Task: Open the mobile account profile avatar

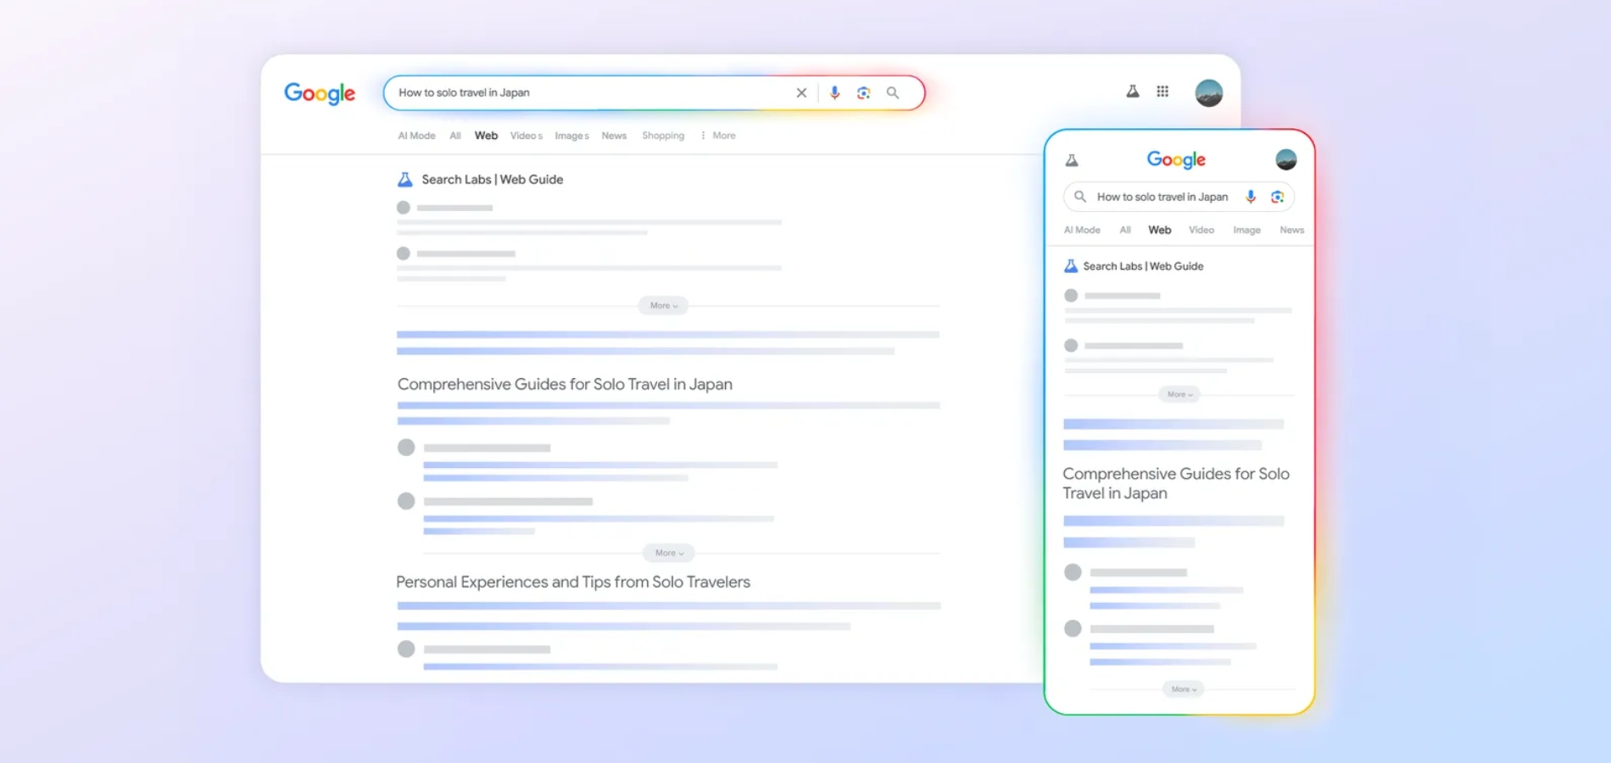Action: tap(1286, 159)
